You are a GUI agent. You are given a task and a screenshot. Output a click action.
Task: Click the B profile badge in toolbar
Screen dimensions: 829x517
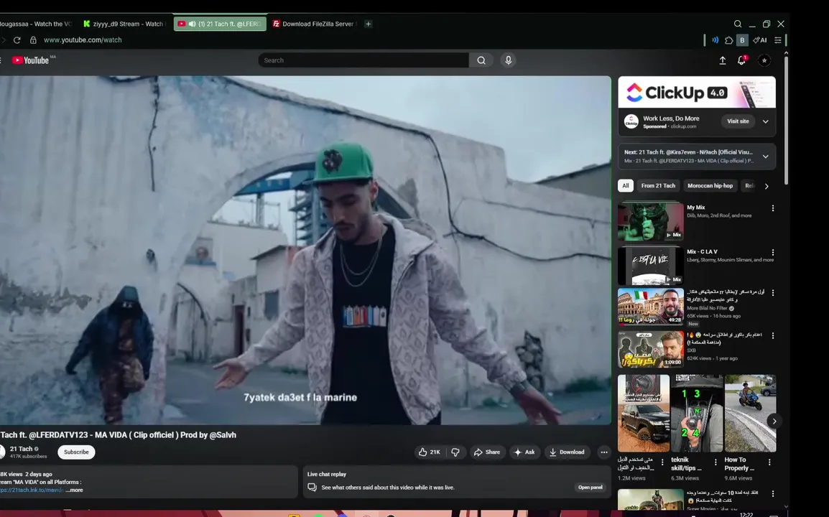pos(742,40)
